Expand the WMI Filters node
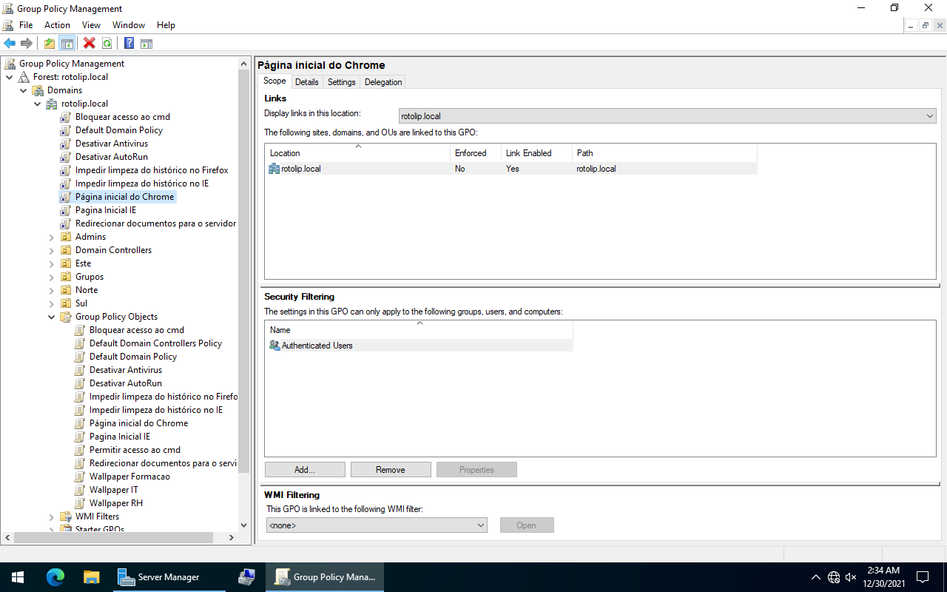Image resolution: width=947 pixels, height=592 pixels. point(52,517)
